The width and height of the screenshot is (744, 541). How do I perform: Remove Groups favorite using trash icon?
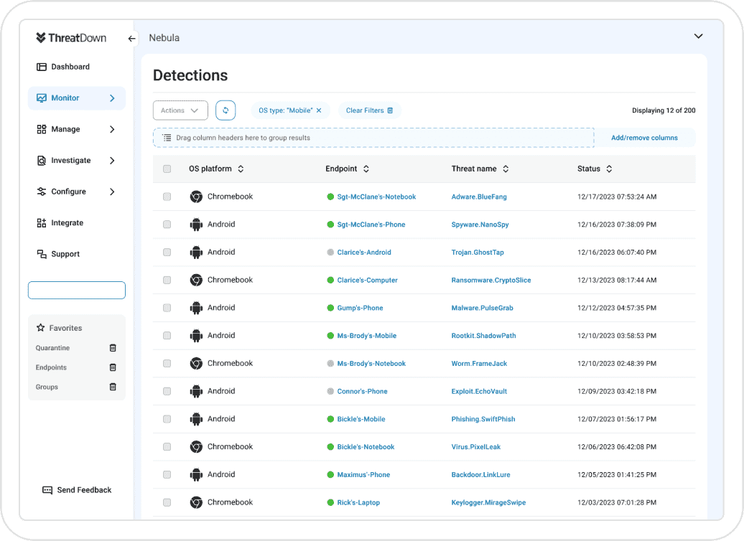(113, 387)
